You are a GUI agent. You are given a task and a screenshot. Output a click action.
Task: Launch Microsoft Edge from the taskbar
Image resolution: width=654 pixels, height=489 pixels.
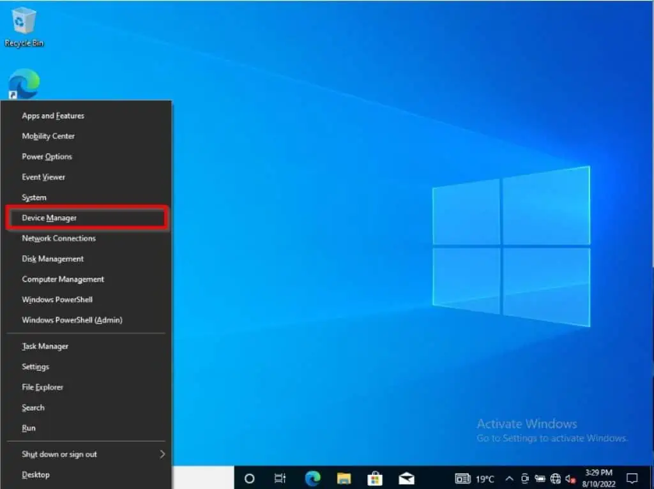coord(312,478)
